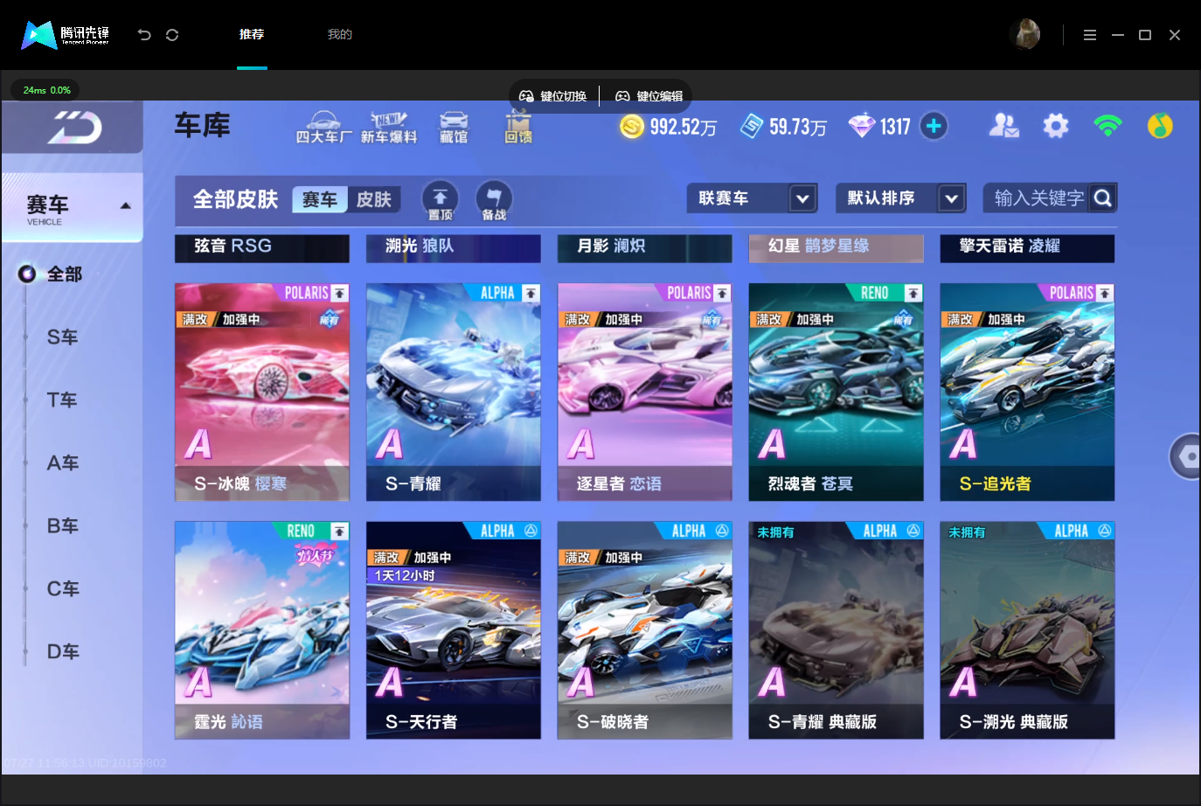
Task: Click the 24ms 0.0% latency indicator
Action: pyautogui.click(x=46, y=90)
